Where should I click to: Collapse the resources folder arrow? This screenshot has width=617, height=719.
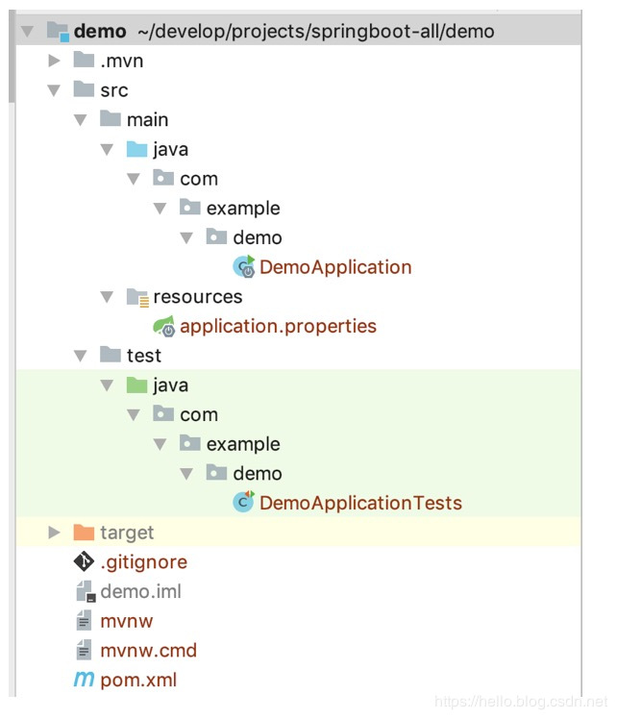[107, 297]
